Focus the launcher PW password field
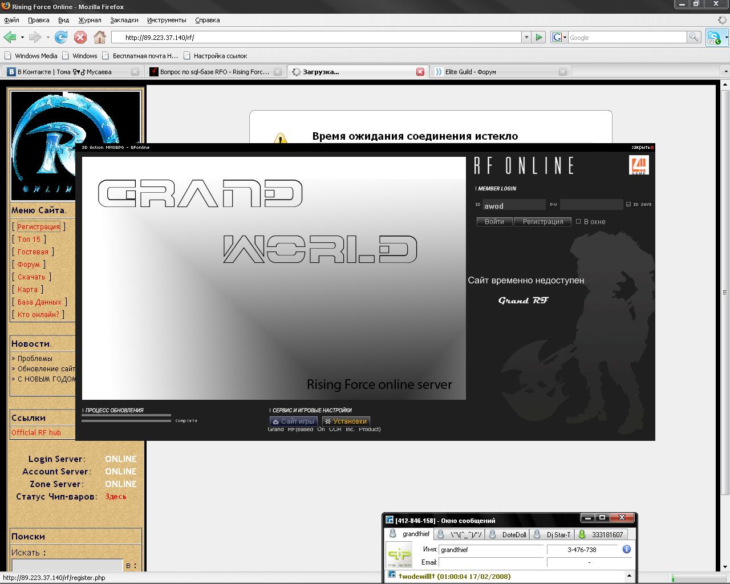The height and width of the screenshot is (584, 730). click(591, 205)
